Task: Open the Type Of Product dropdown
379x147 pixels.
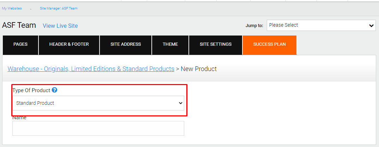Action: 98,103
